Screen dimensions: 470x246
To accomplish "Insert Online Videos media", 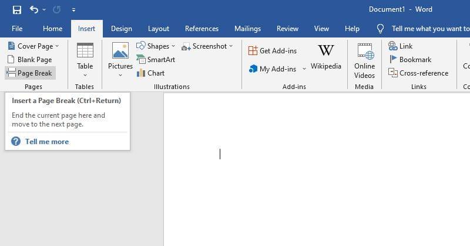I will [364, 60].
